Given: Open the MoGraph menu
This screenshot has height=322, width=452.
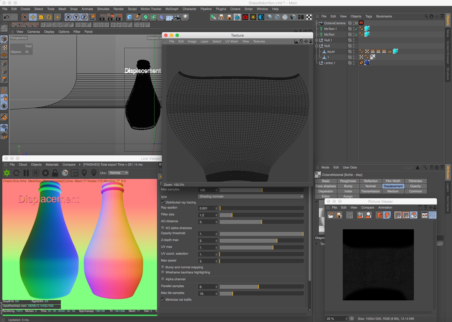Looking at the screenshot, I should [x=172, y=9].
